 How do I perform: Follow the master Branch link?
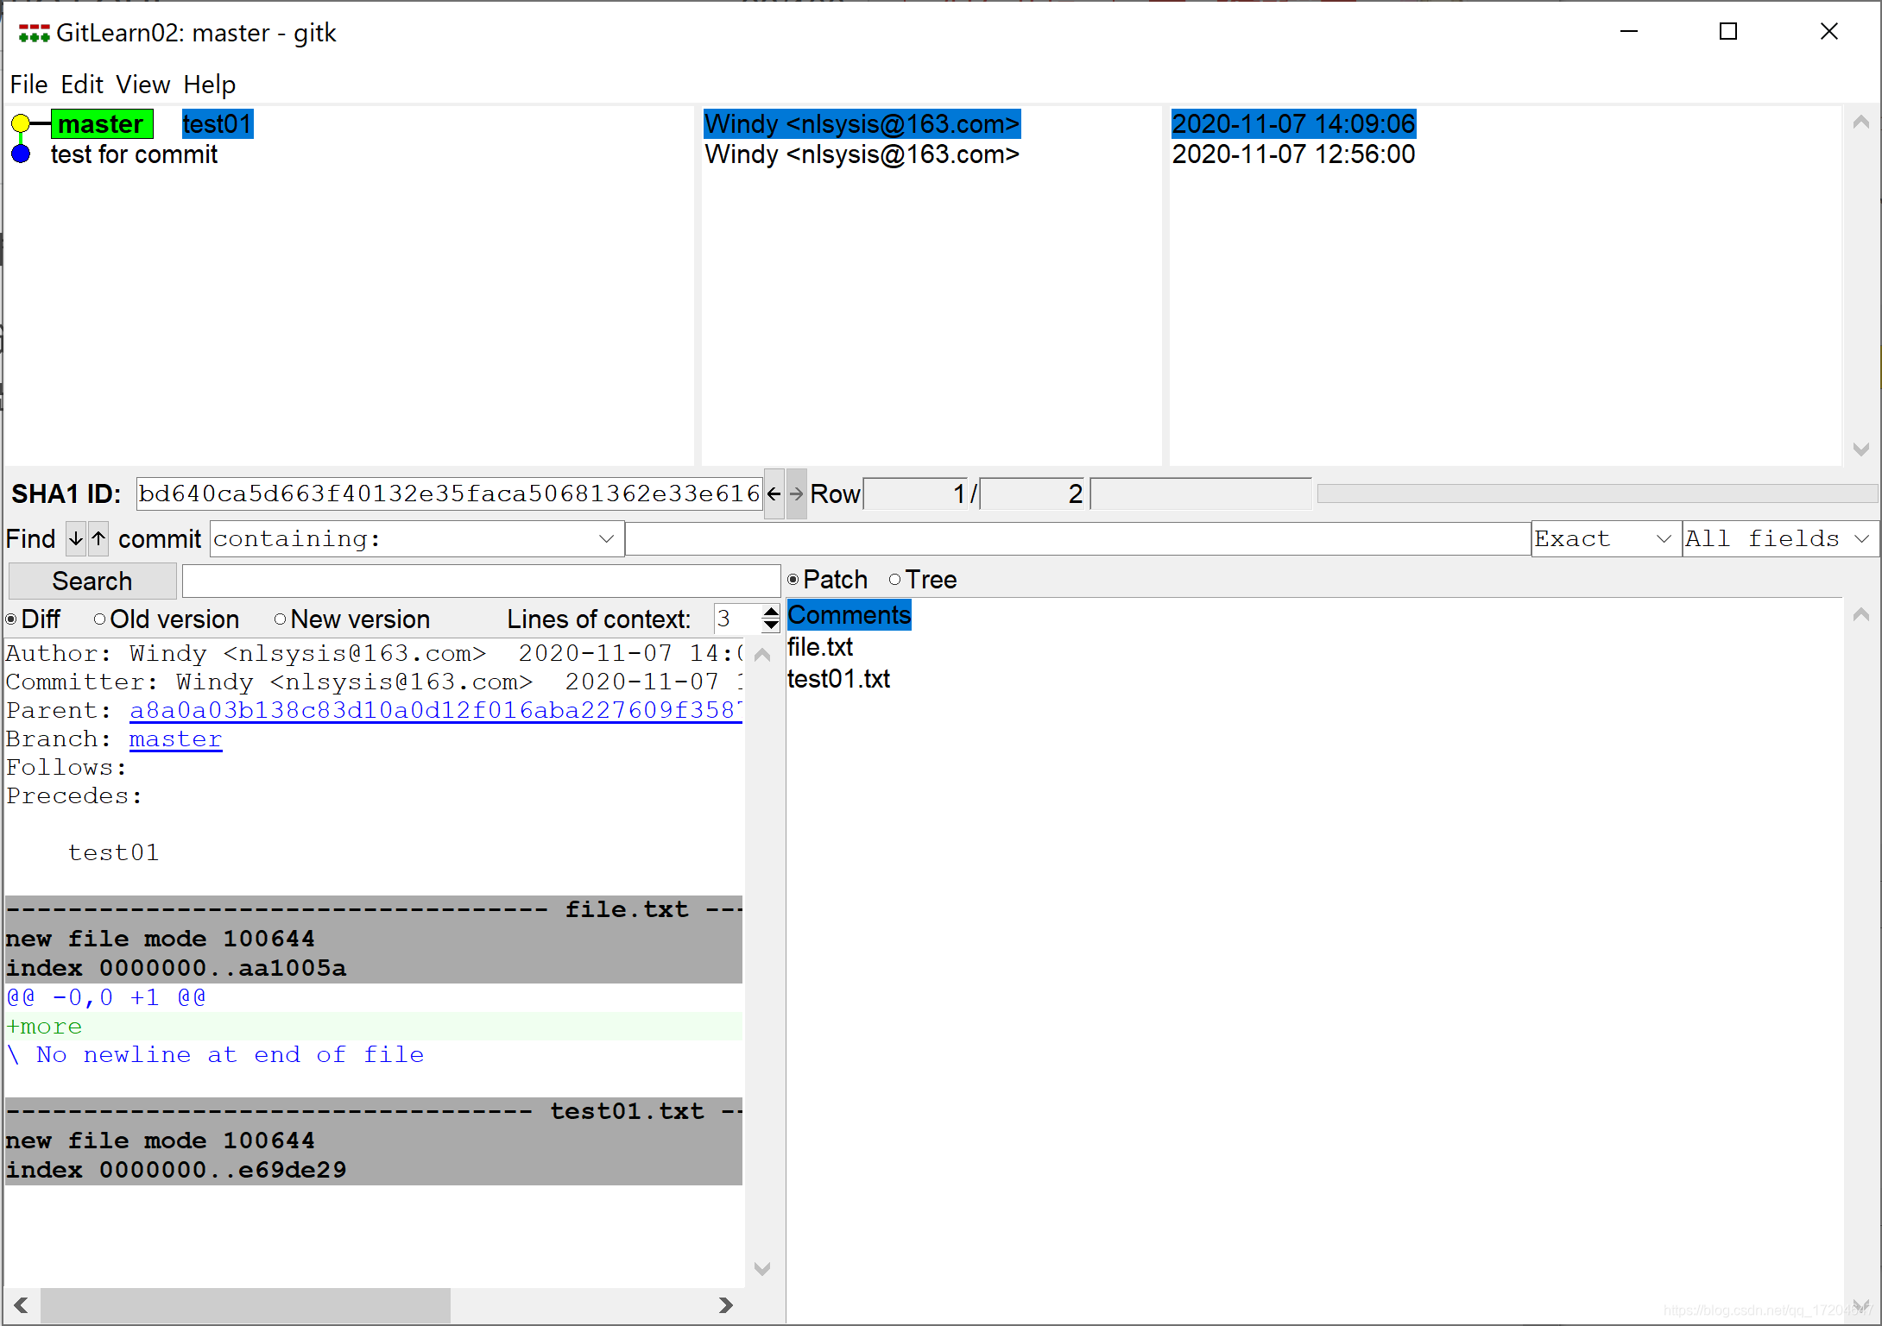point(175,739)
